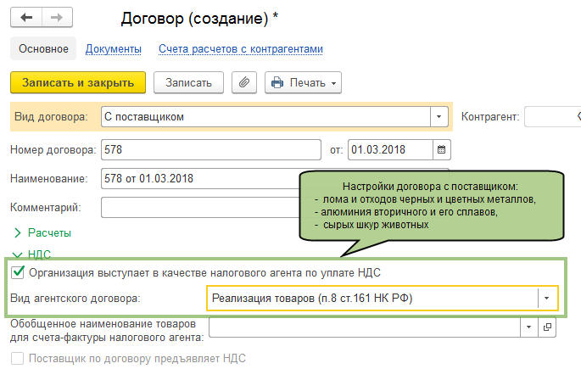Open 'Счета расчетов с контрагентами' link
Image resolution: width=581 pixels, height=369 pixels.
(x=241, y=49)
